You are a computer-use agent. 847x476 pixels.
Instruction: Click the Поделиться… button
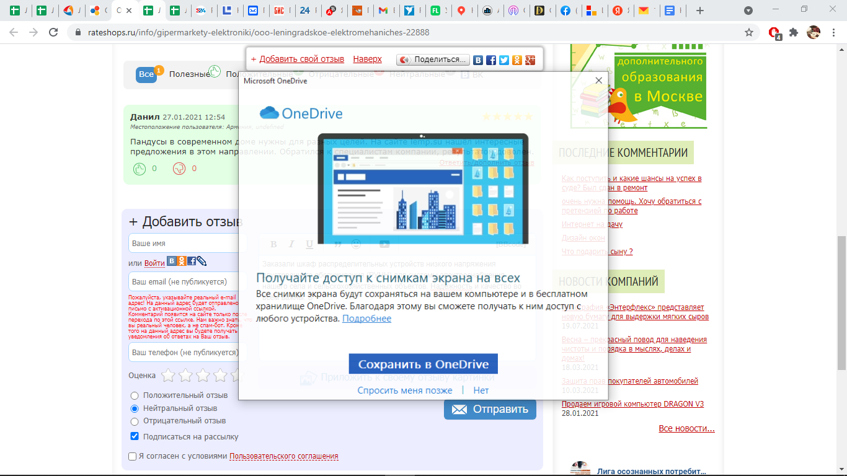point(433,59)
